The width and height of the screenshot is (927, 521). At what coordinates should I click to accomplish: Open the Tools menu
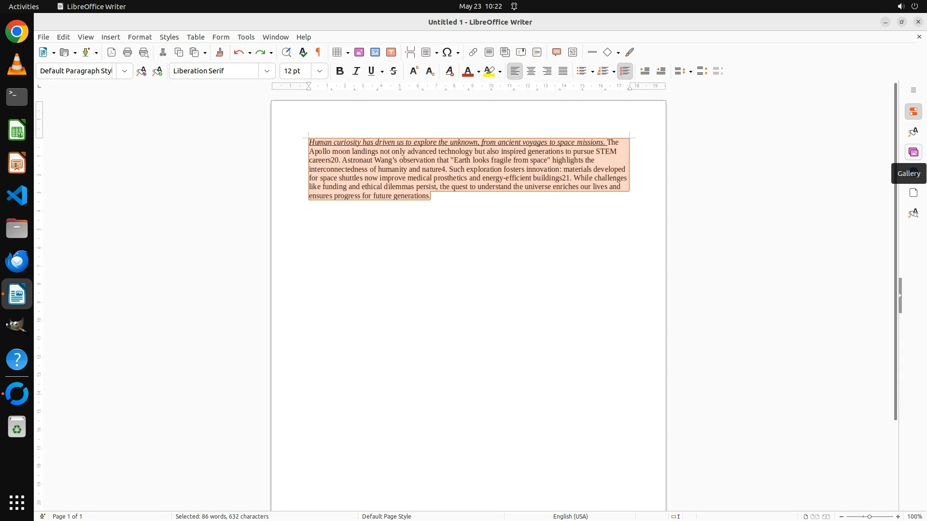(246, 37)
